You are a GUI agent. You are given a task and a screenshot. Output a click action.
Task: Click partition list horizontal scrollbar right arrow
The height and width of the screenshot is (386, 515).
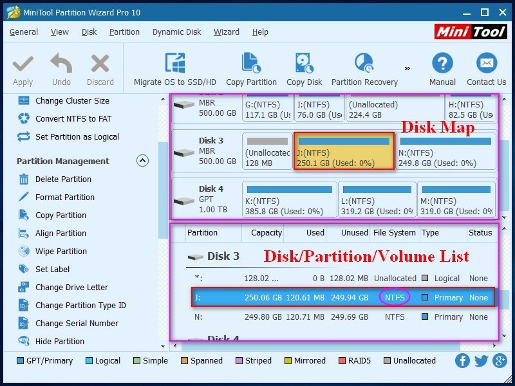pyautogui.click(x=494, y=345)
